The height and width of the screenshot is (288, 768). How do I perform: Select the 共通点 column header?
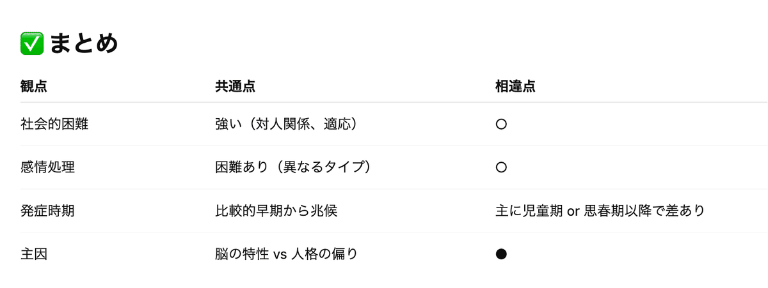point(236,86)
